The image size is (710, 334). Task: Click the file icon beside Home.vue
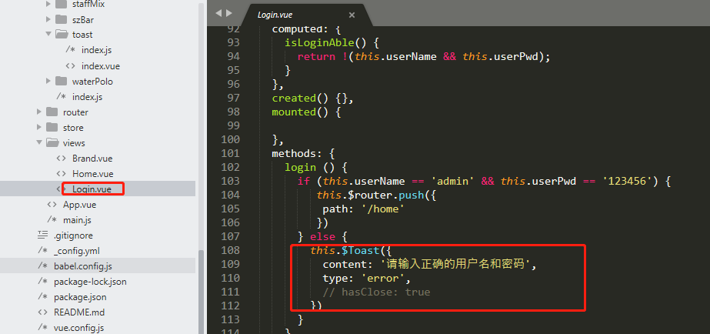(61, 174)
